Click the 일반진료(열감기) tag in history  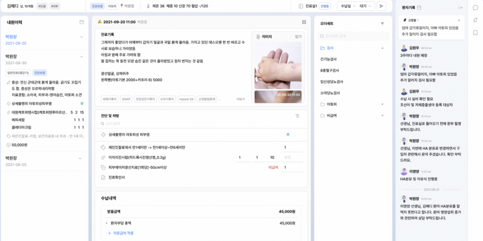coord(18,73)
